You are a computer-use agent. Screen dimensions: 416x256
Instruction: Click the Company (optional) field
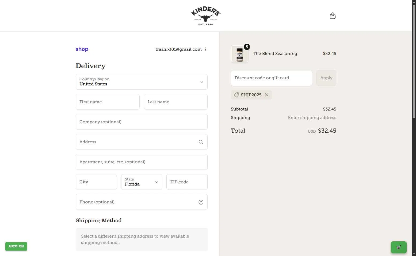click(x=142, y=122)
